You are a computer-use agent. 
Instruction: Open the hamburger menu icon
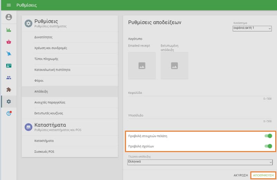pos(9,5)
